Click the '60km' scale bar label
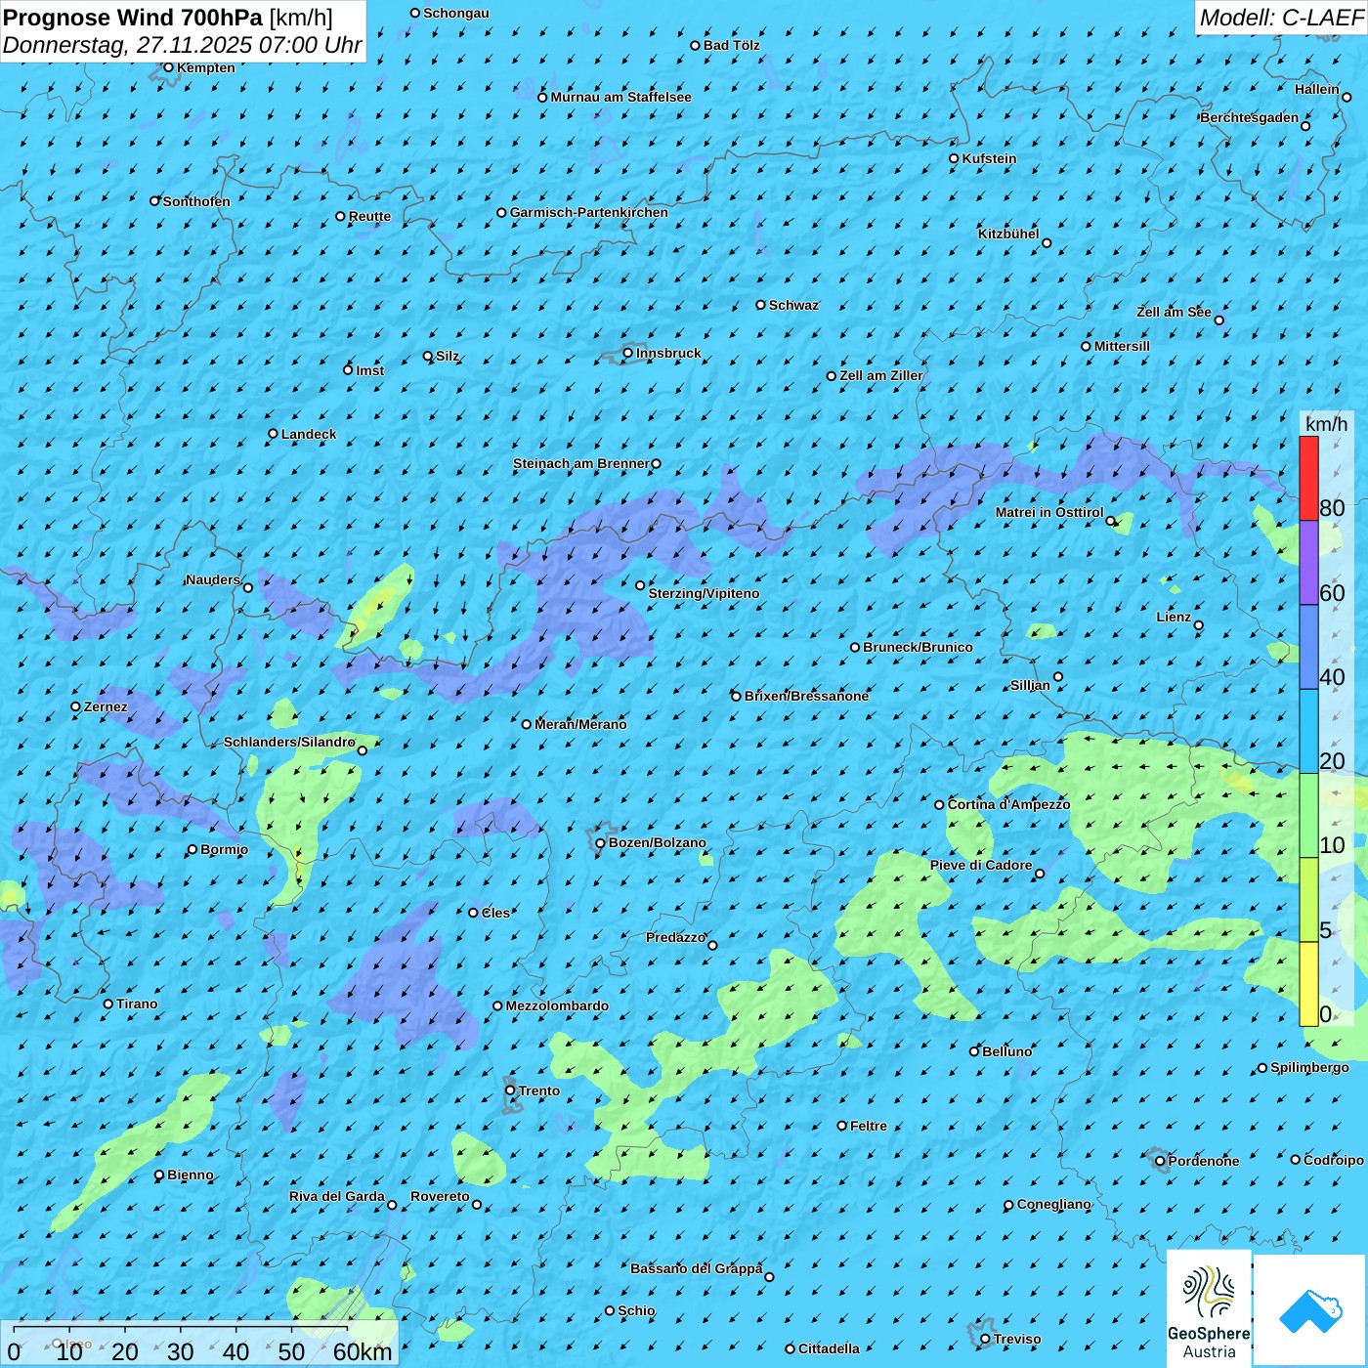Screen dimensions: 1368x1368 click(x=363, y=1351)
